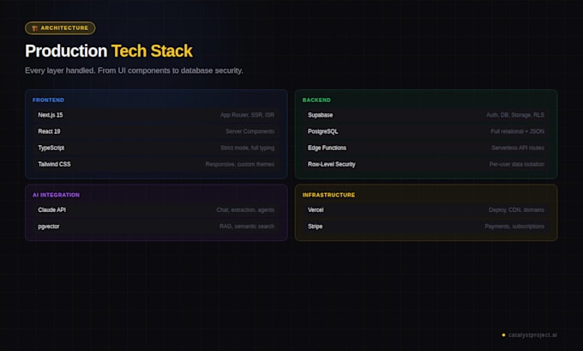This screenshot has width=583, height=351.
Task: Click the construction icon in ARCHITECTURE badge
Action: click(x=34, y=28)
